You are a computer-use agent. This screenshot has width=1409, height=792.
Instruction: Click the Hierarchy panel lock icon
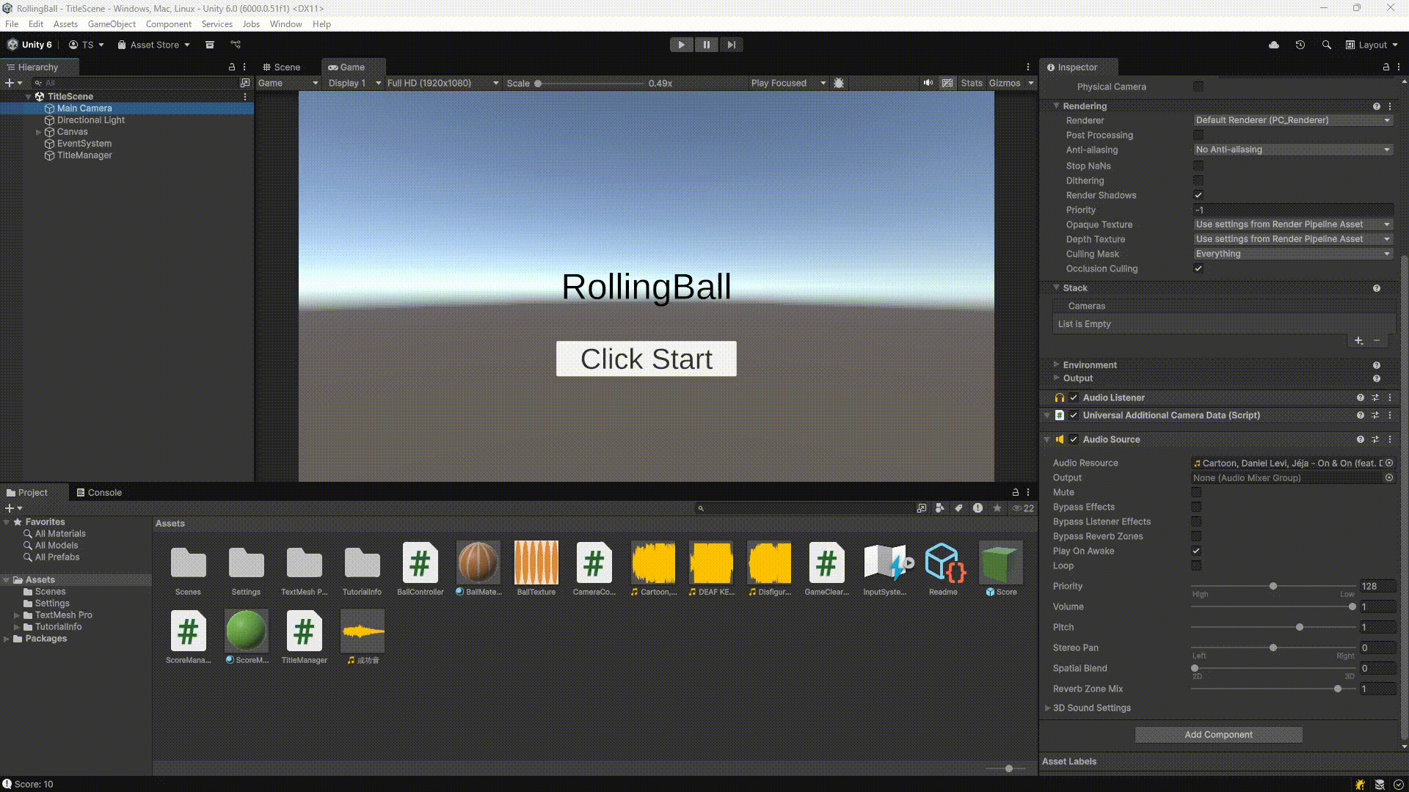232,67
